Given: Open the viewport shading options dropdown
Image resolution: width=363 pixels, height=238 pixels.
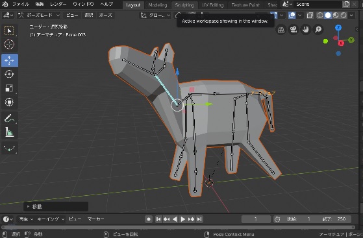Looking at the screenshot, I should (x=351, y=16).
